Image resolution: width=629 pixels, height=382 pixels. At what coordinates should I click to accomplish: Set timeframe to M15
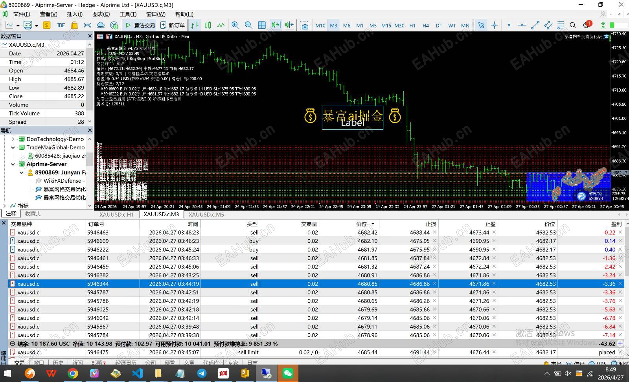(x=386, y=26)
